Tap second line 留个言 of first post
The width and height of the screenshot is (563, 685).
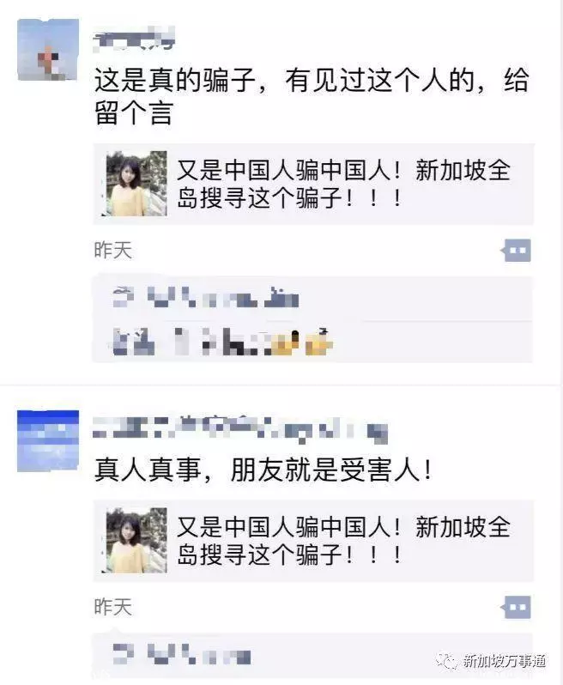tap(134, 112)
